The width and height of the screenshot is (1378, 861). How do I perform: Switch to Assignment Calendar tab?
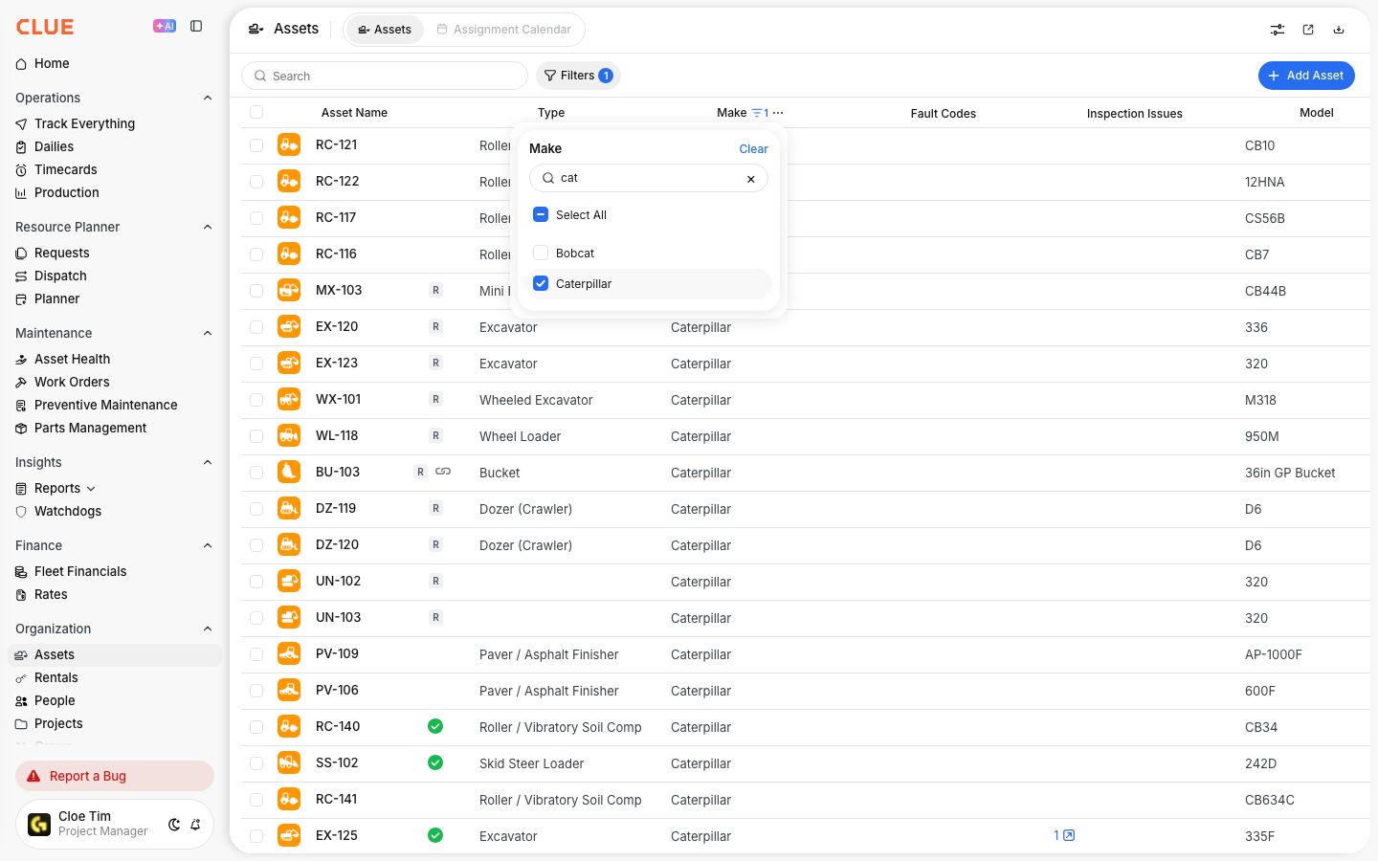(503, 30)
